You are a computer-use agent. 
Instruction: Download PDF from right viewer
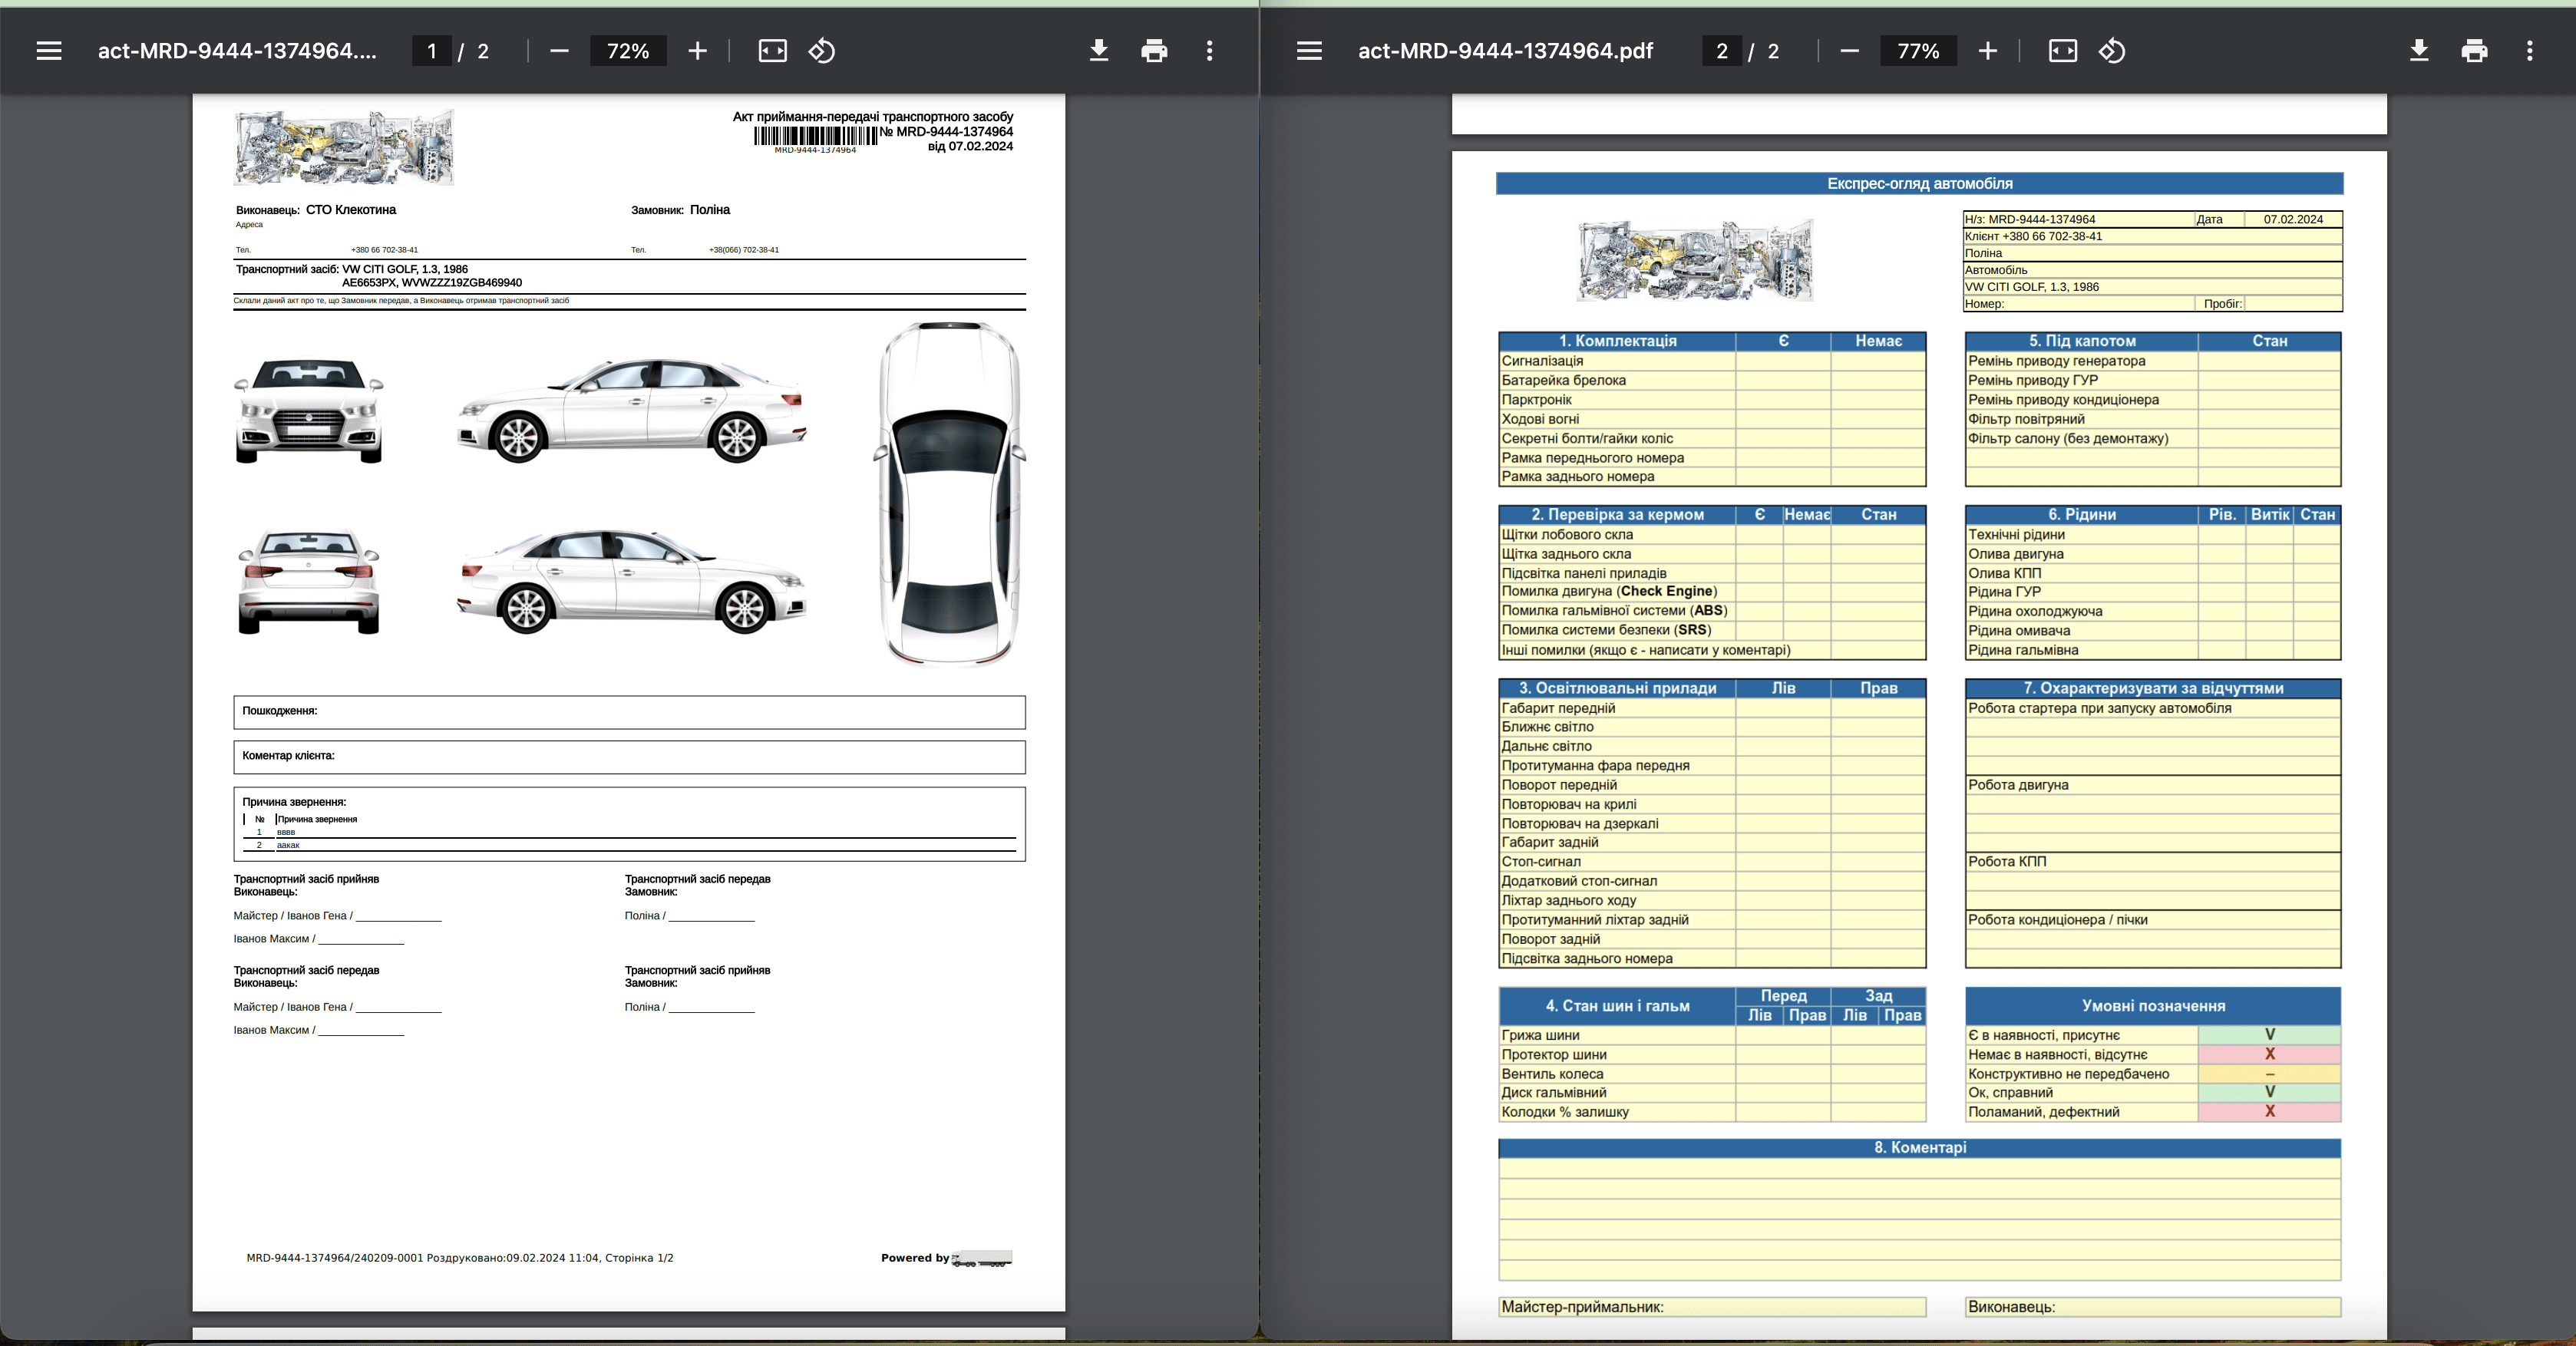[x=2419, y=51]
